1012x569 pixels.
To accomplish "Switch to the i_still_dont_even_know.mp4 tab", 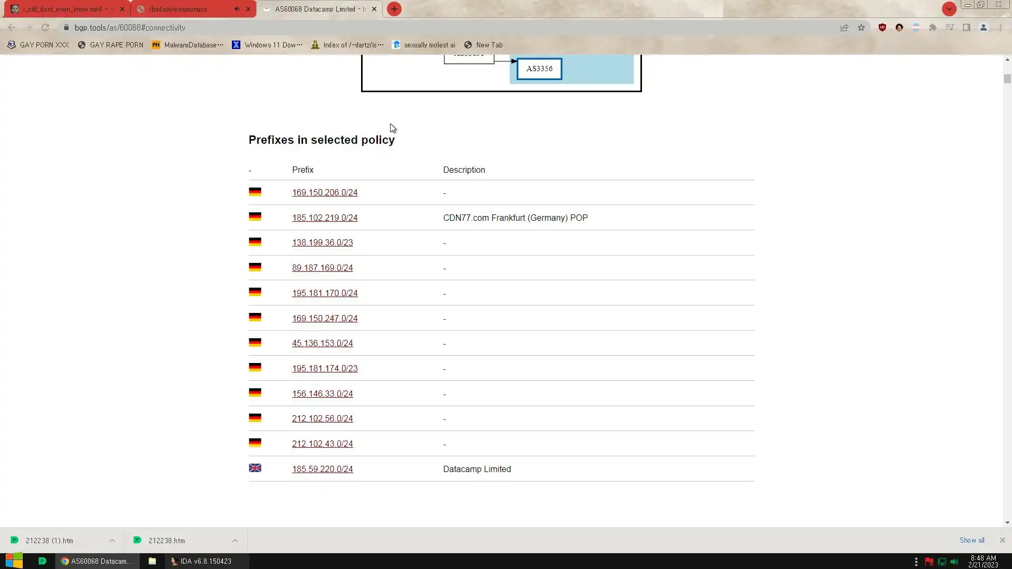I will [63, 9].
